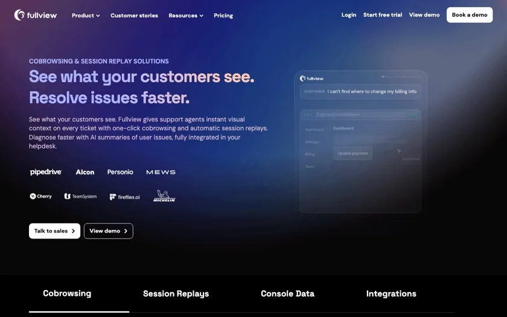Click Start free trial link

tap(383, 15)
